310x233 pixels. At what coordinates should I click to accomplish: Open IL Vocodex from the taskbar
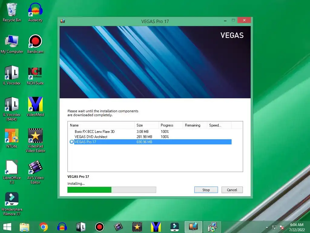81,227
